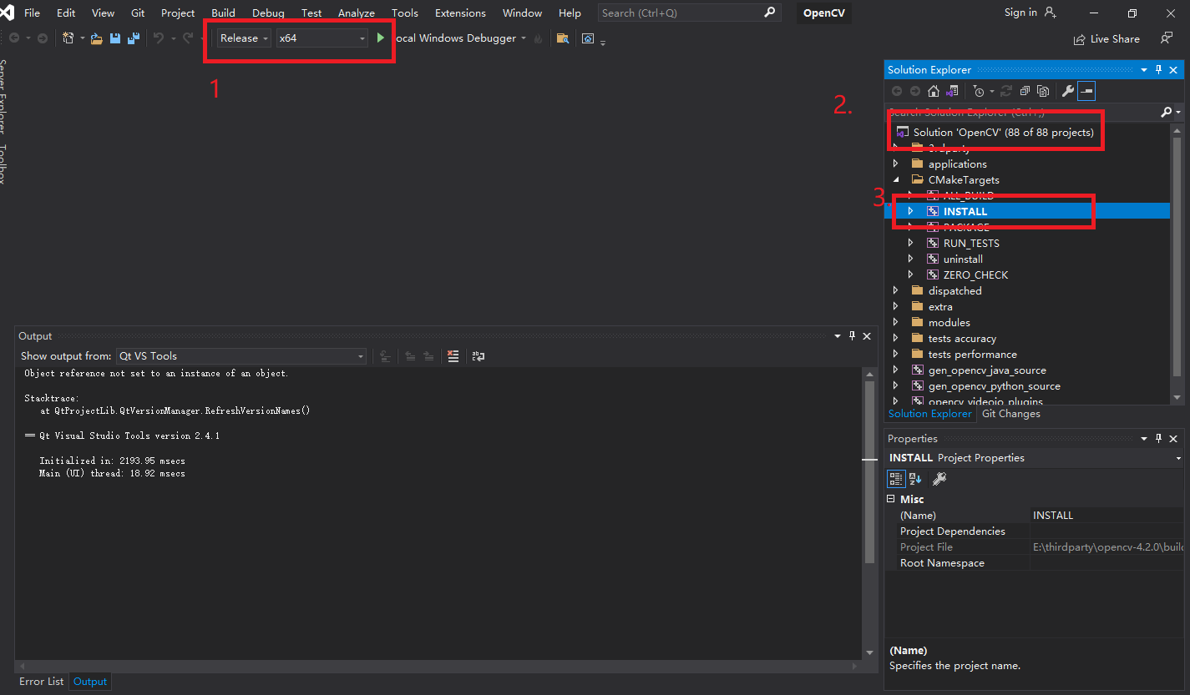Screen dimensions: 1190x695
Task: Toggle auto-hide pin on Properties panel
Action: click(1158, 439)
